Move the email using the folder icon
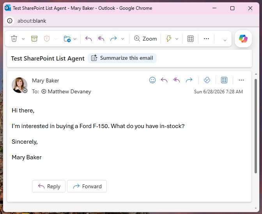Image resolution: width=262 pixels, height=214 pixels. click(x=67, y=39)
